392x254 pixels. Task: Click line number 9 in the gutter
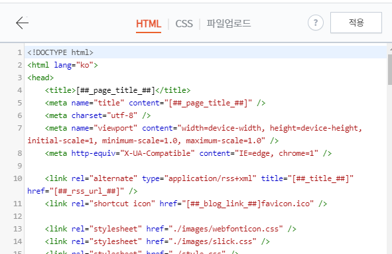tap(20, 166)
